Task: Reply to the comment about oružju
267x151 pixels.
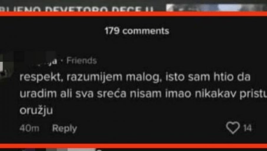Action: point(64,128)
